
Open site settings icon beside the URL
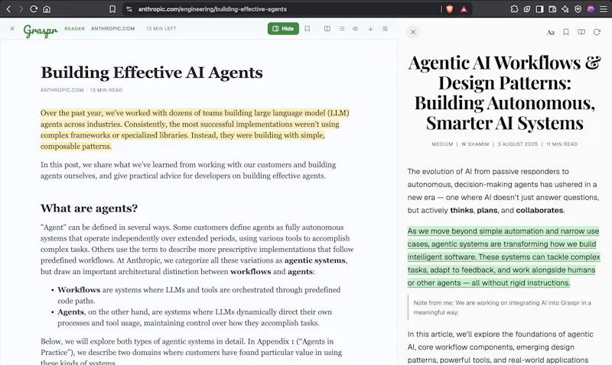click(x=129, y=9)
